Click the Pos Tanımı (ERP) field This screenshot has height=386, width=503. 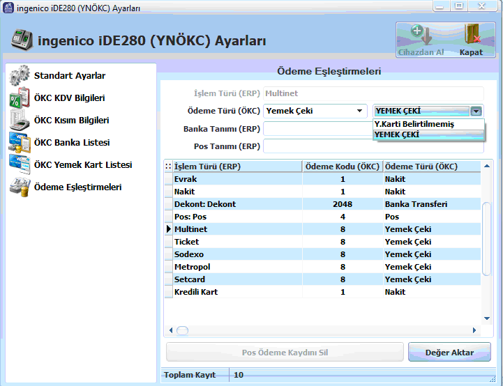point(374,146)
